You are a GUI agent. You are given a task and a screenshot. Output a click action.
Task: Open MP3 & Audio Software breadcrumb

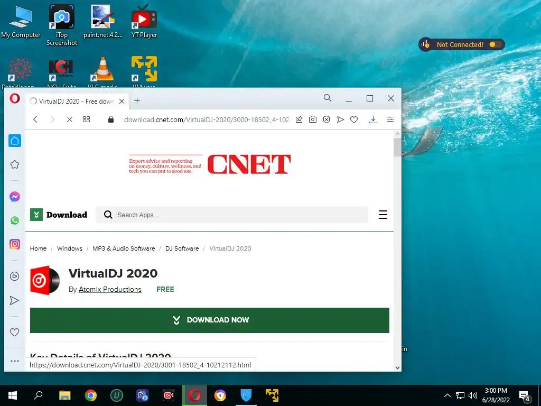pos(124,248)
